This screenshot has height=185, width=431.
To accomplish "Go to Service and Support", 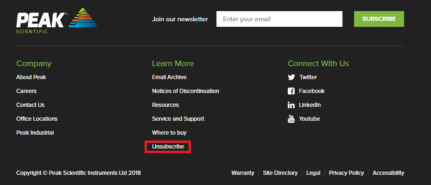I will click(178, 119).
